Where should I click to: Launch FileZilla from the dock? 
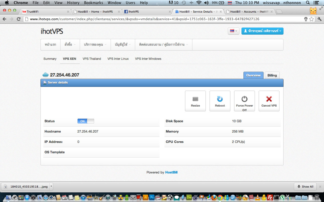point(270,197)
